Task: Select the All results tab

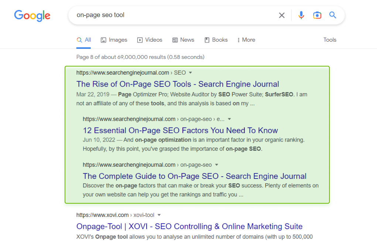Action: [84, 40]
